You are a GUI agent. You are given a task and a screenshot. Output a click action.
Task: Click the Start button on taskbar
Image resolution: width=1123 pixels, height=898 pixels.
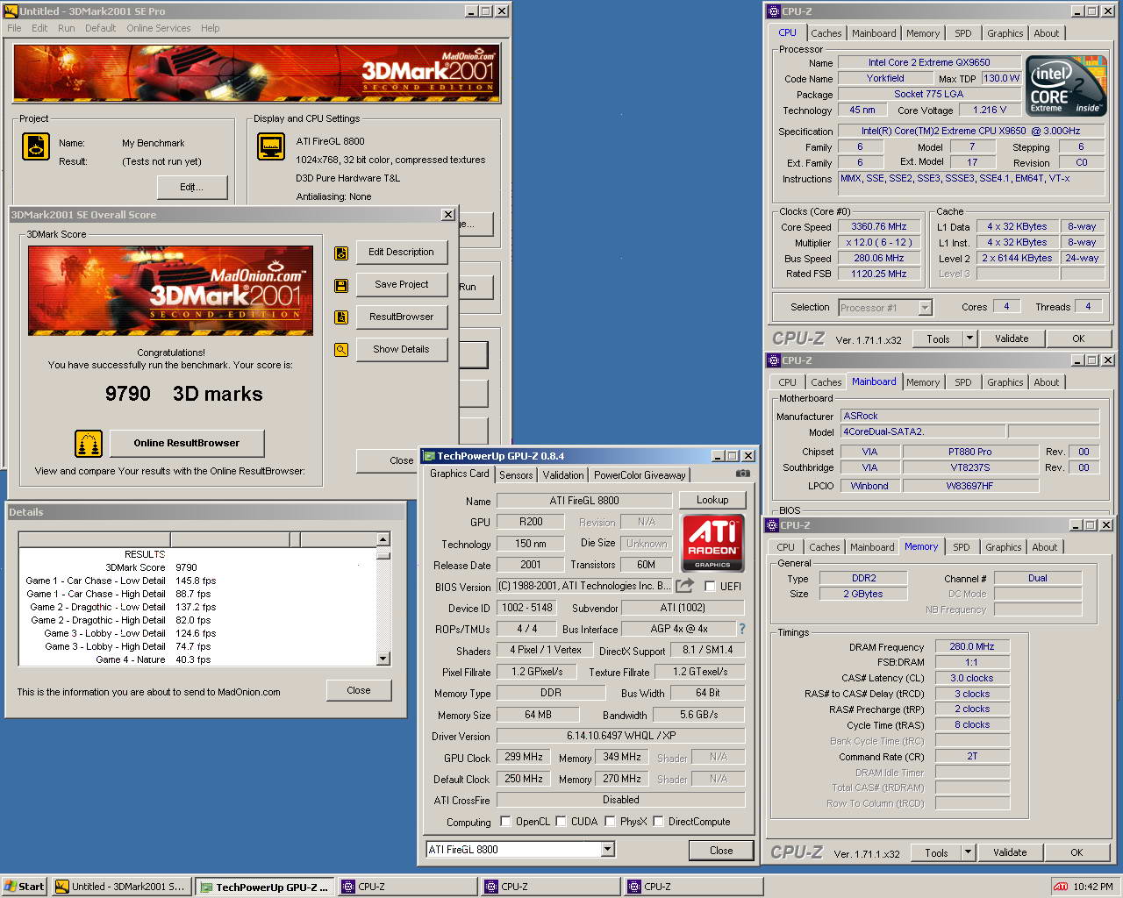tap(24, 887)
